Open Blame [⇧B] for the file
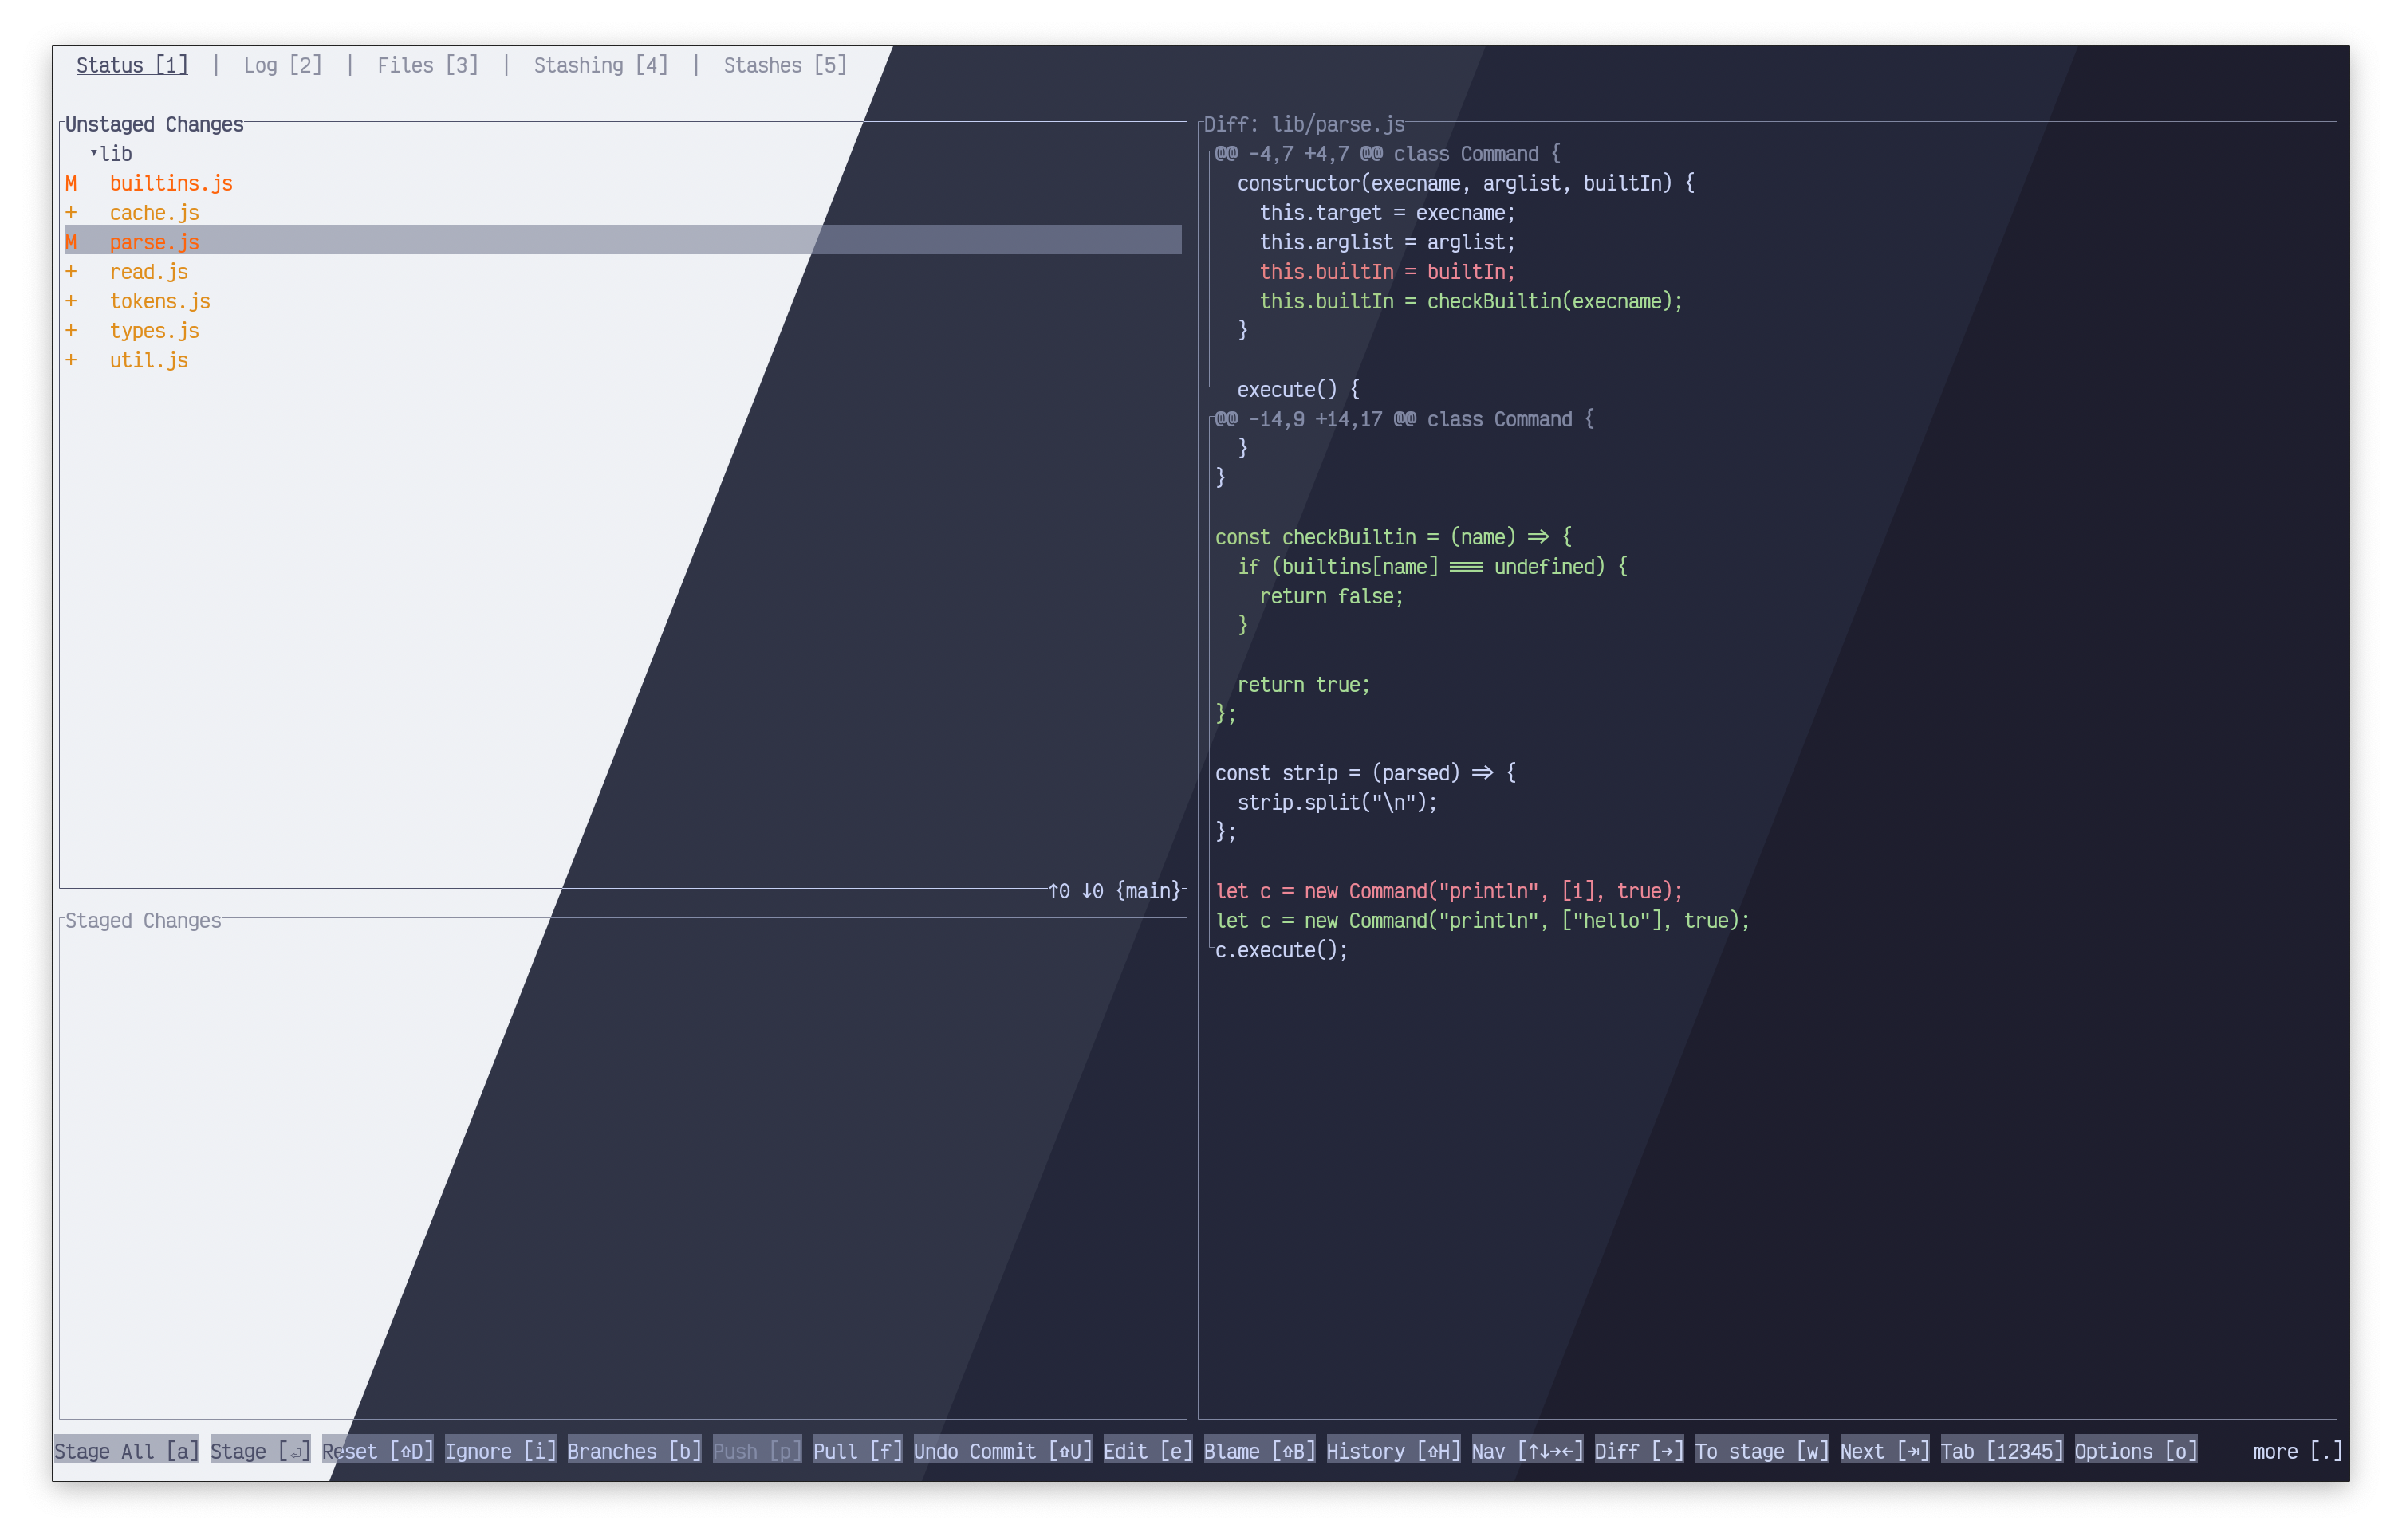2402x1540 pixels. [1258, 1451]
